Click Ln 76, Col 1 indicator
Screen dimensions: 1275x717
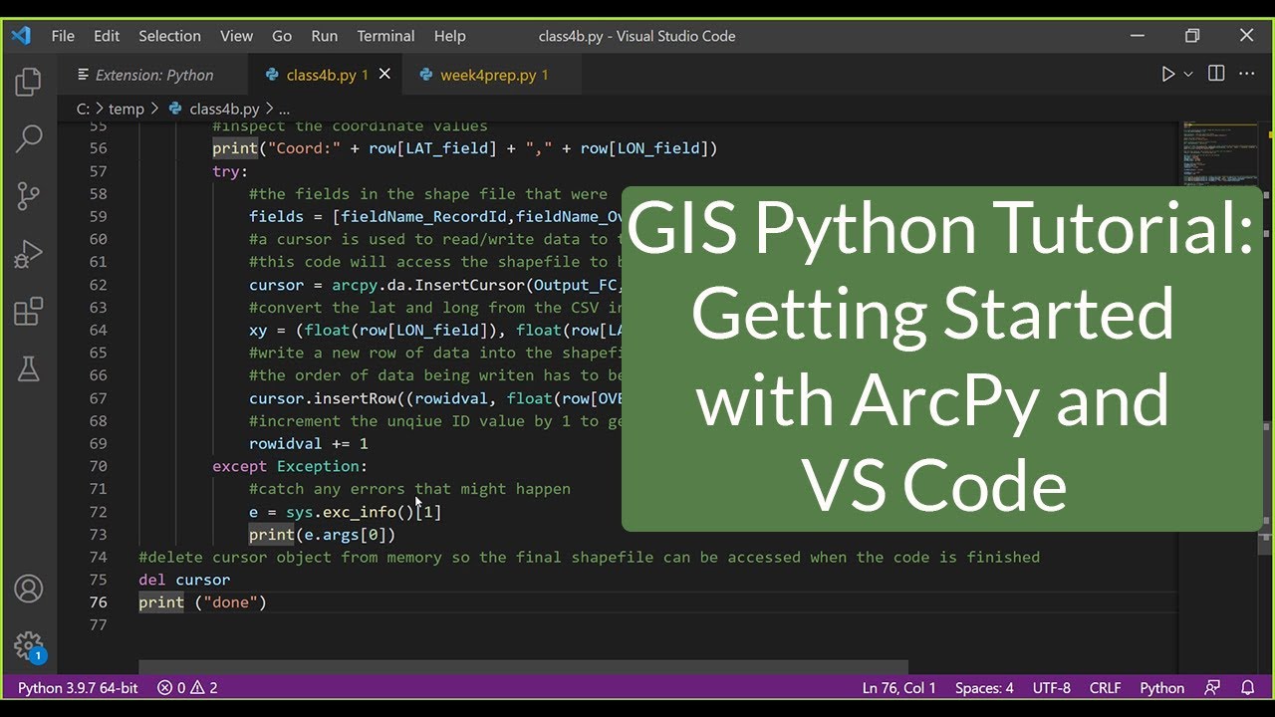[898, 688]
